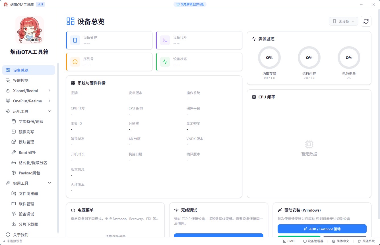Open Payload解包 sidebar item

click(x=31, y=173)
